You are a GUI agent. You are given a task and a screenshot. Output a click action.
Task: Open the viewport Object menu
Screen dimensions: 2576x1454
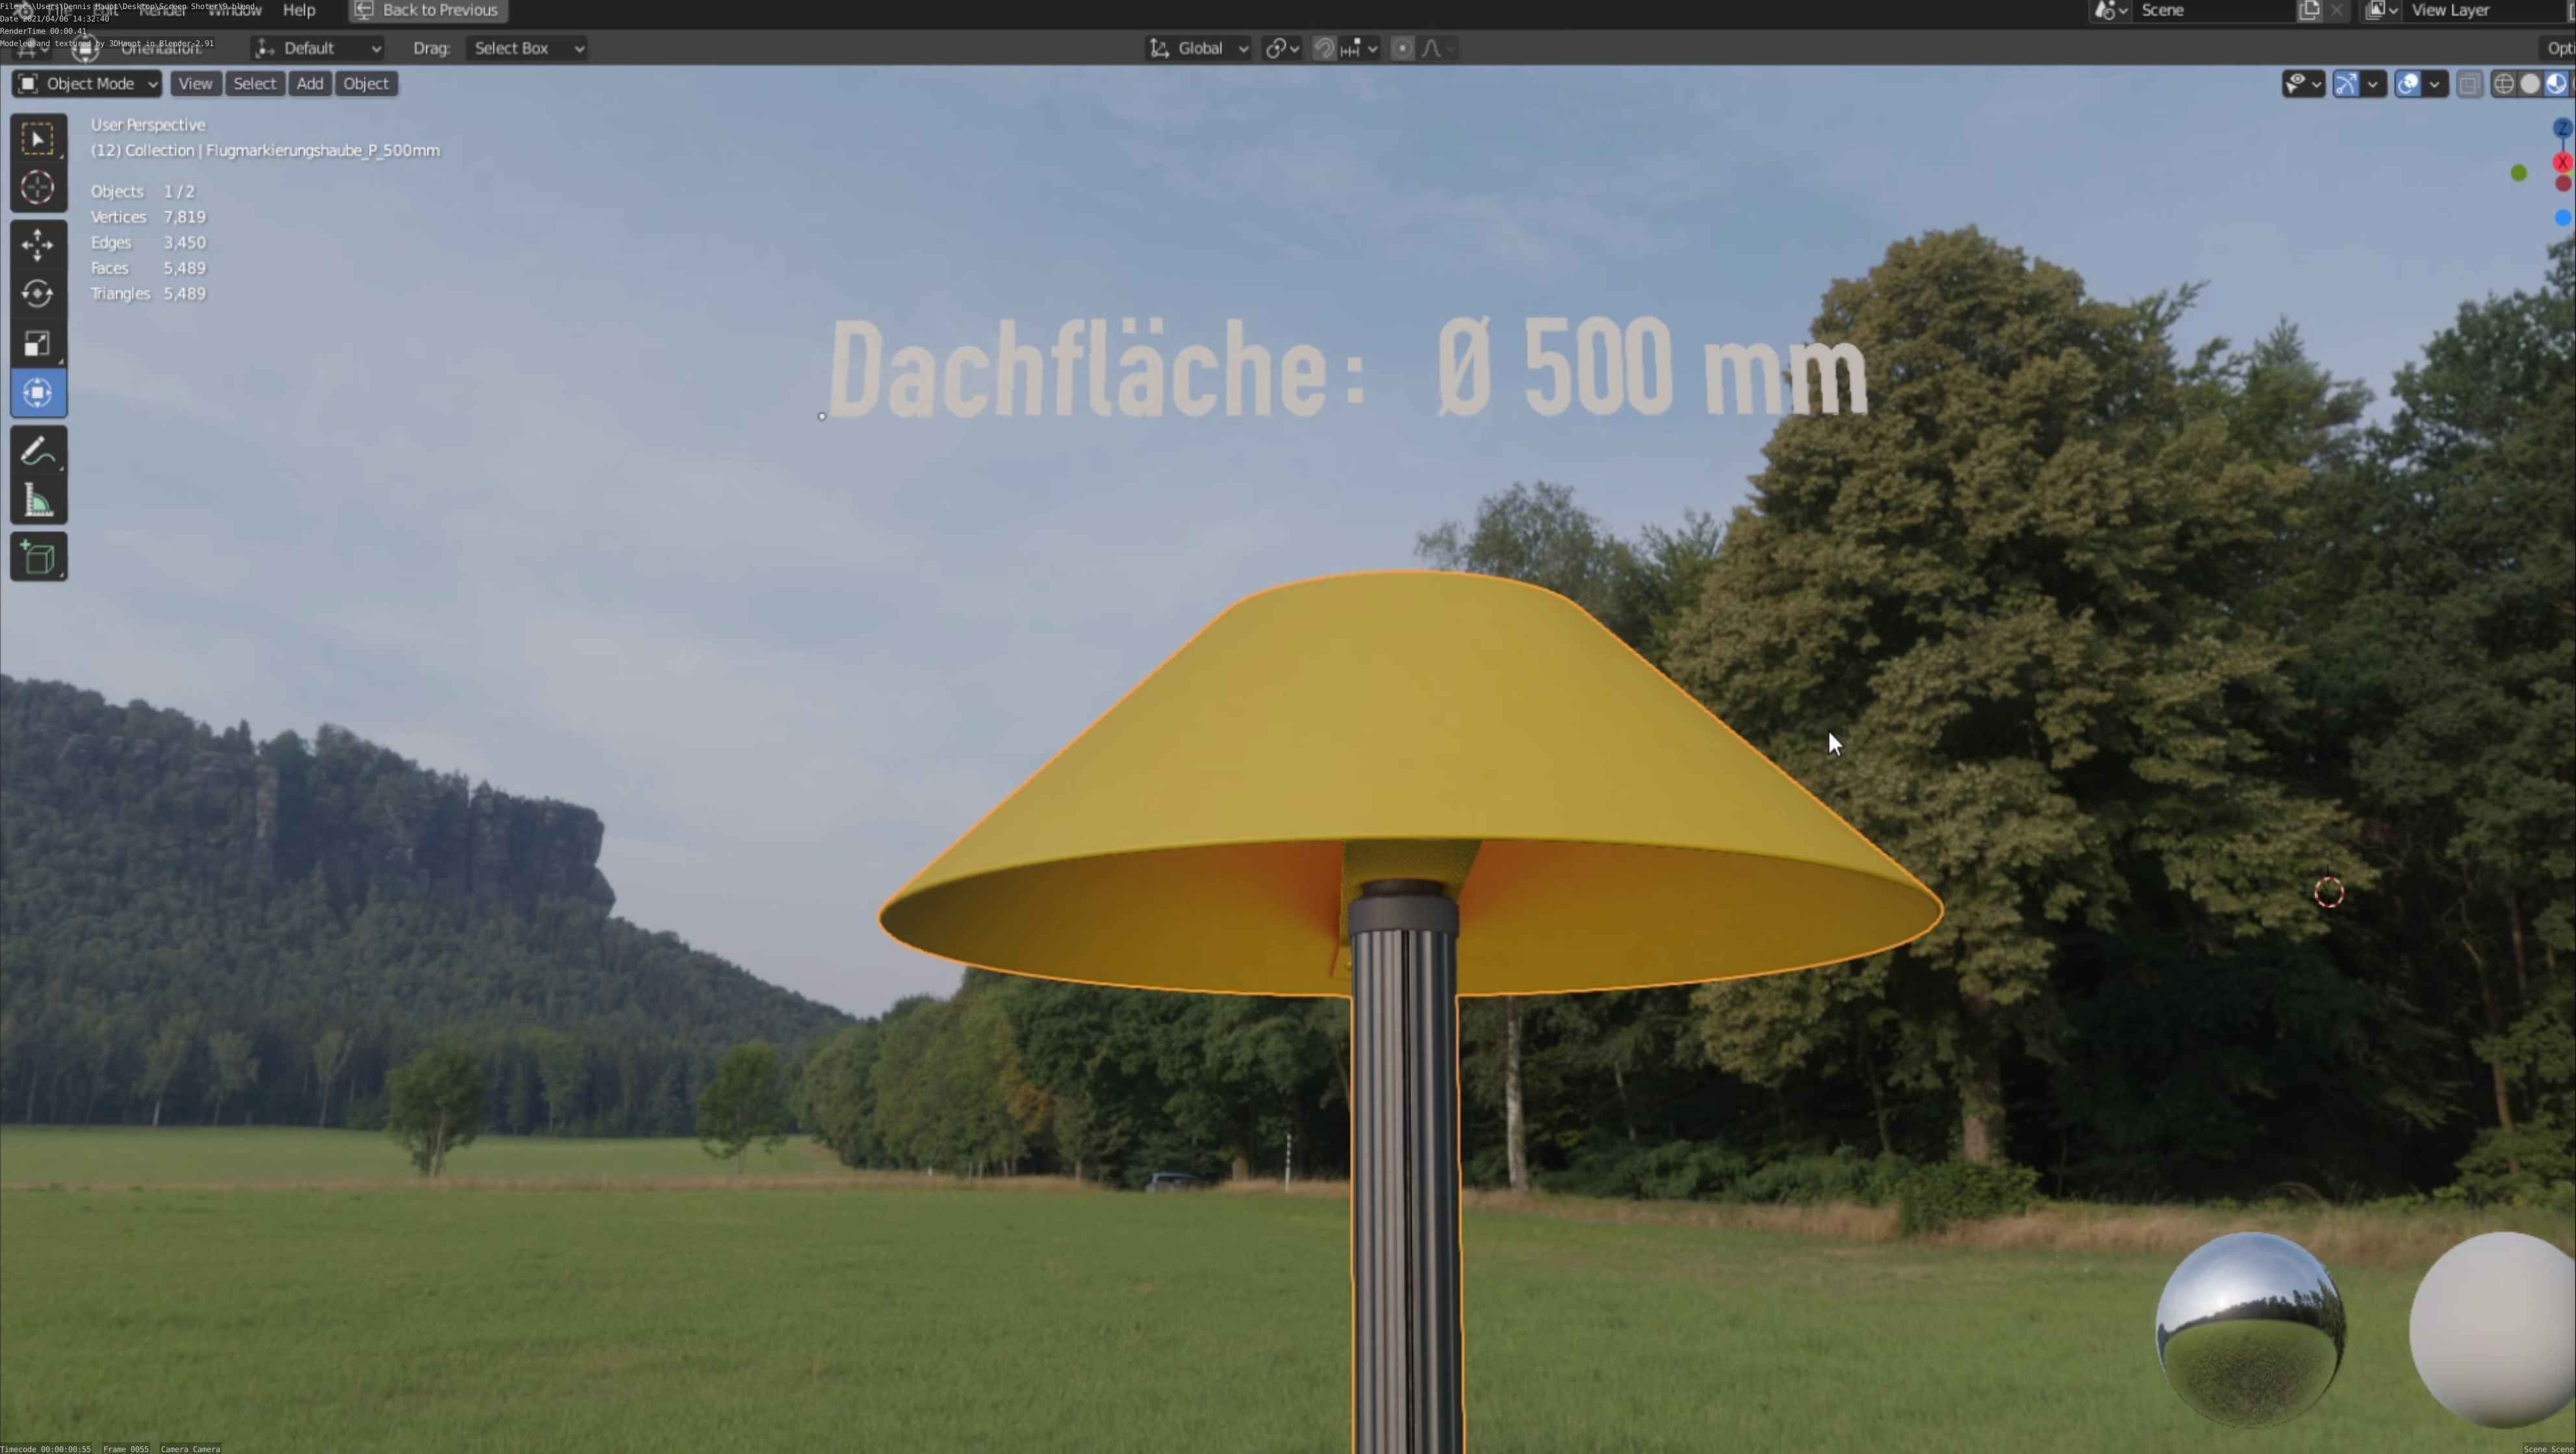coord(366,84)
